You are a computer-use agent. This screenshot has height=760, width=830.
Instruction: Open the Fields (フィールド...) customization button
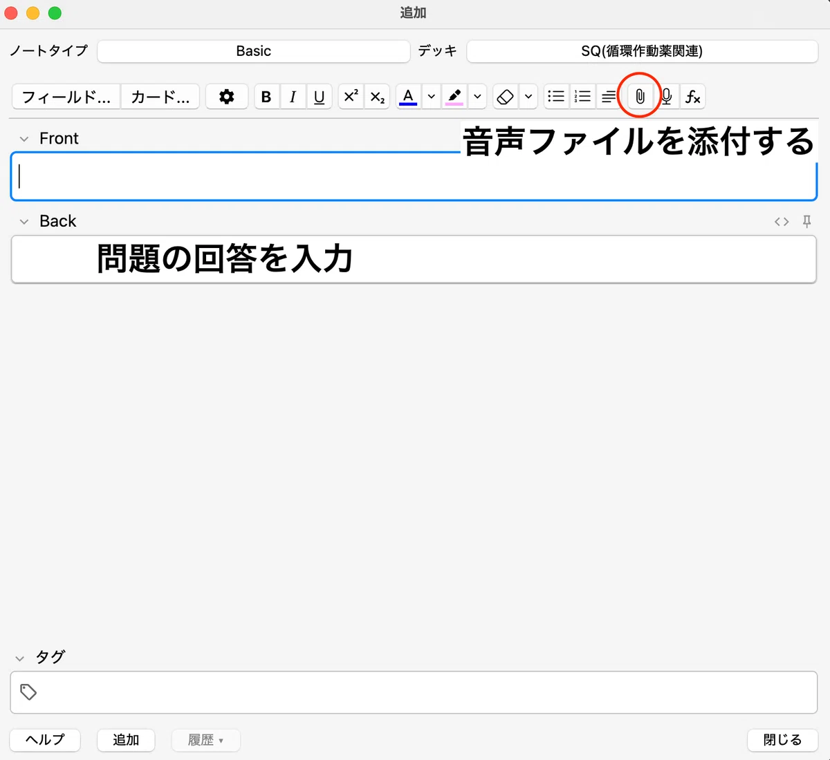[66, 97]
